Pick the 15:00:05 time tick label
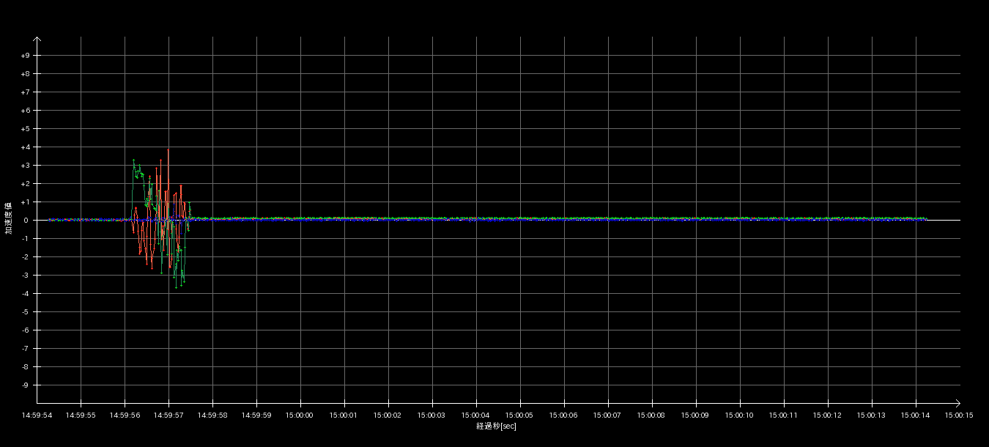Screen dimensions: 989x447 [x=520, y=415]
